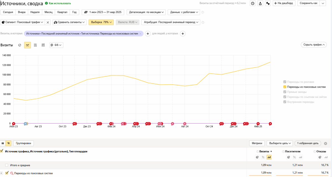
Task: Toggle 'Внутренние переходы' legend checkbox
Action: [285, 102]
